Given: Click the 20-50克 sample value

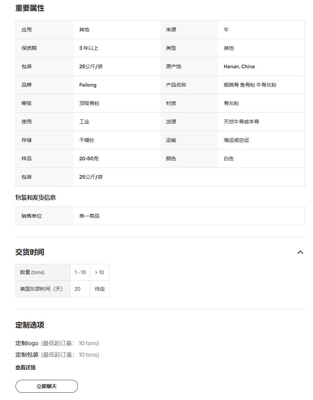Looking at the screenshot, I should coord(89,158).
